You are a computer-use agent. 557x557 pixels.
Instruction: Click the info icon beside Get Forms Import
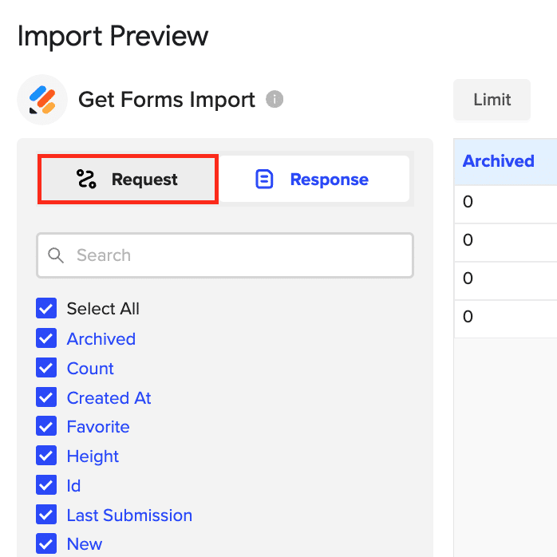pos(275,99)
